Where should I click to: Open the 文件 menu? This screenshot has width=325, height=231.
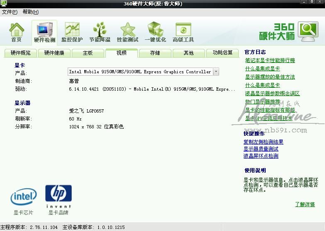[10, 12]
